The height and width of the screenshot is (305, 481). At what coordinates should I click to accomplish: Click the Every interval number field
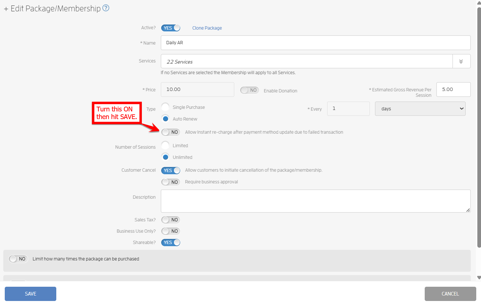348,108
